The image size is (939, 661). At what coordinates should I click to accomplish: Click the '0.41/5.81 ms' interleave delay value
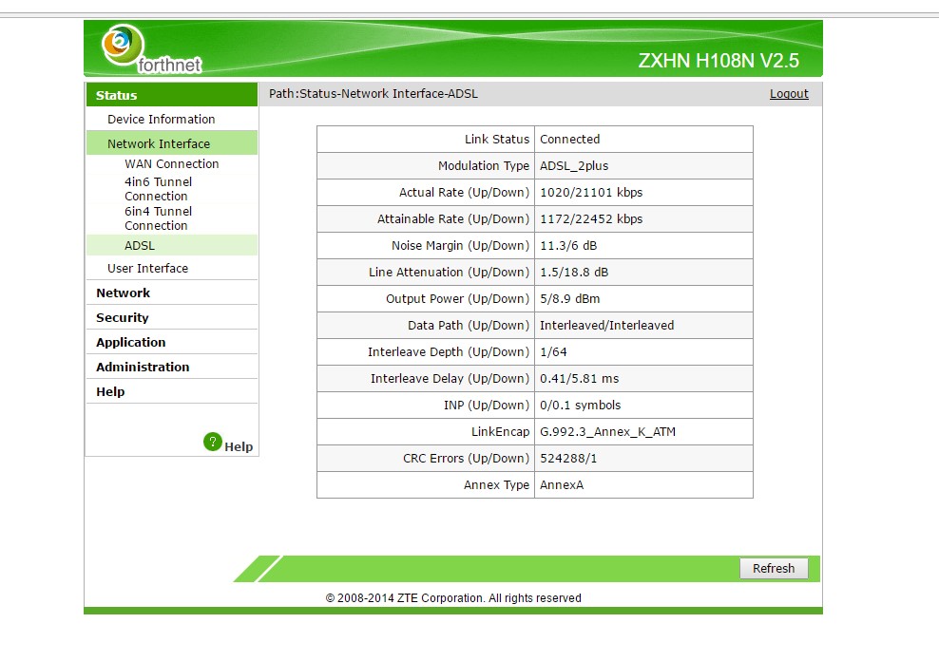click(x=579, y=379)
